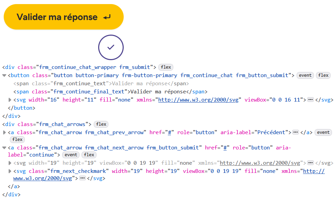Select the closing </button> tag line
Screen dimensions: 335x198
[22, 108]
